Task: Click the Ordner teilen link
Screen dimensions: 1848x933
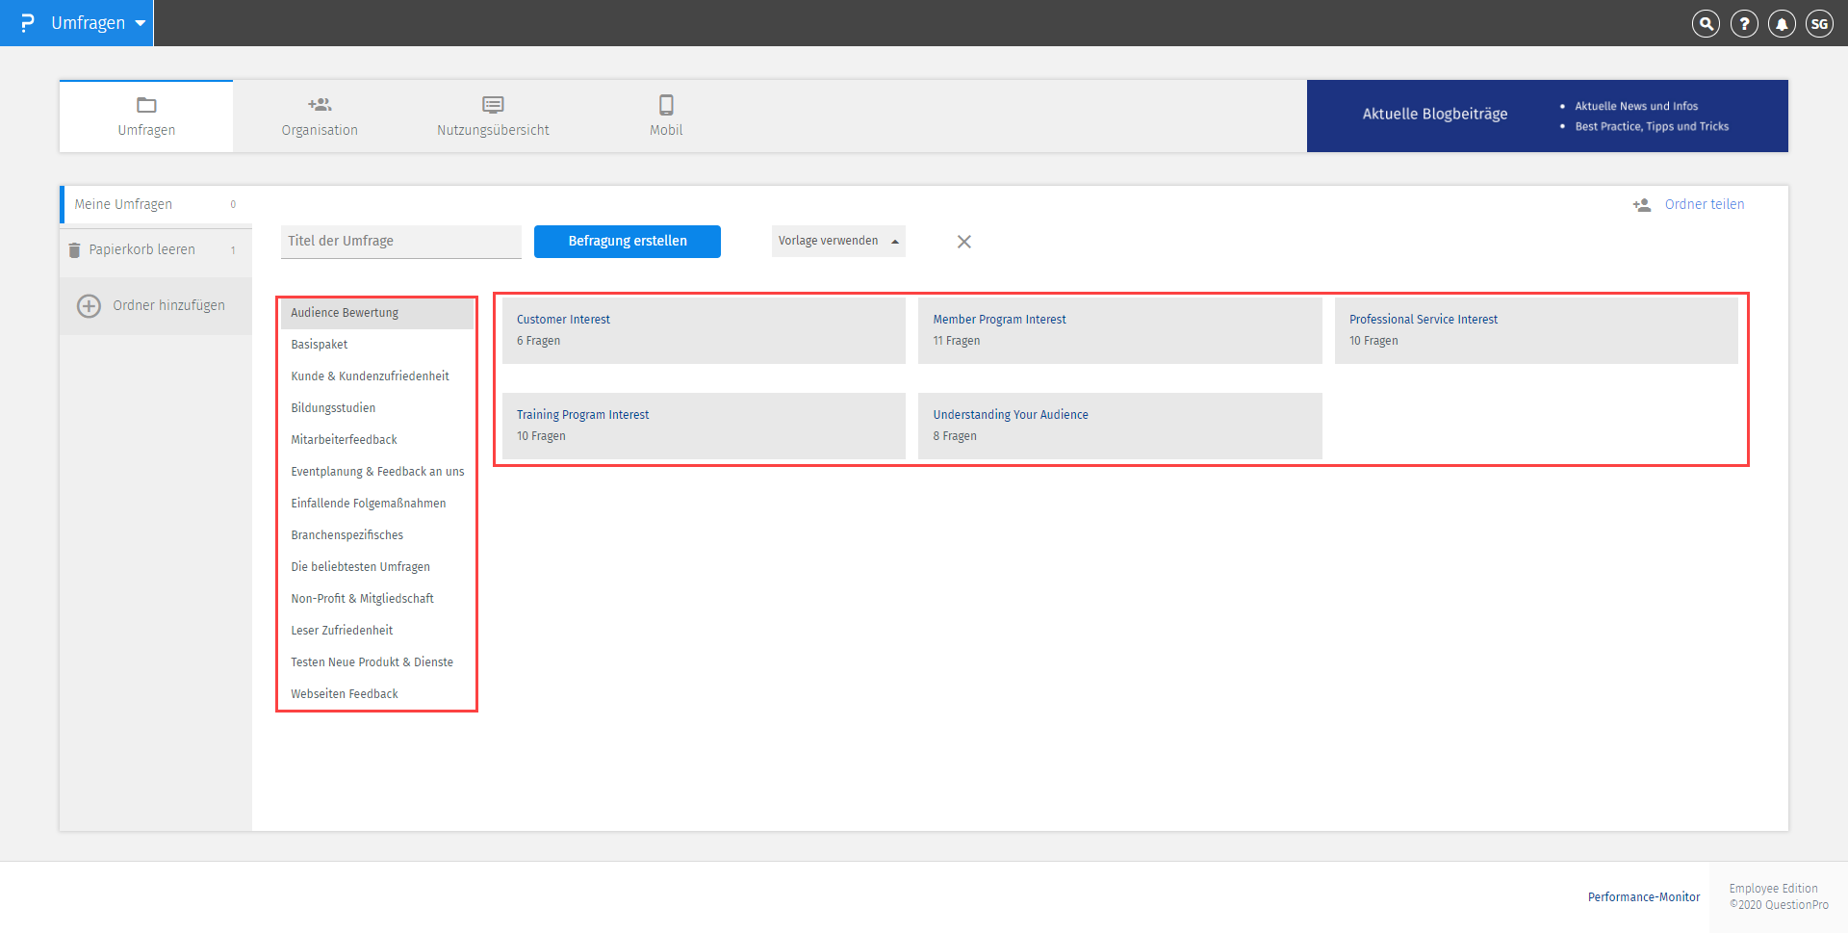Action: tap(1705, 204)
